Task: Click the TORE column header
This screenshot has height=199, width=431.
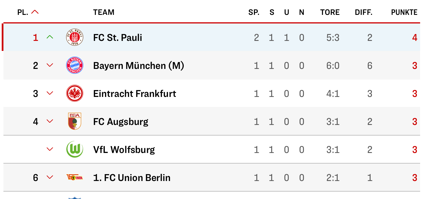Action: click(x=330, y=12)
